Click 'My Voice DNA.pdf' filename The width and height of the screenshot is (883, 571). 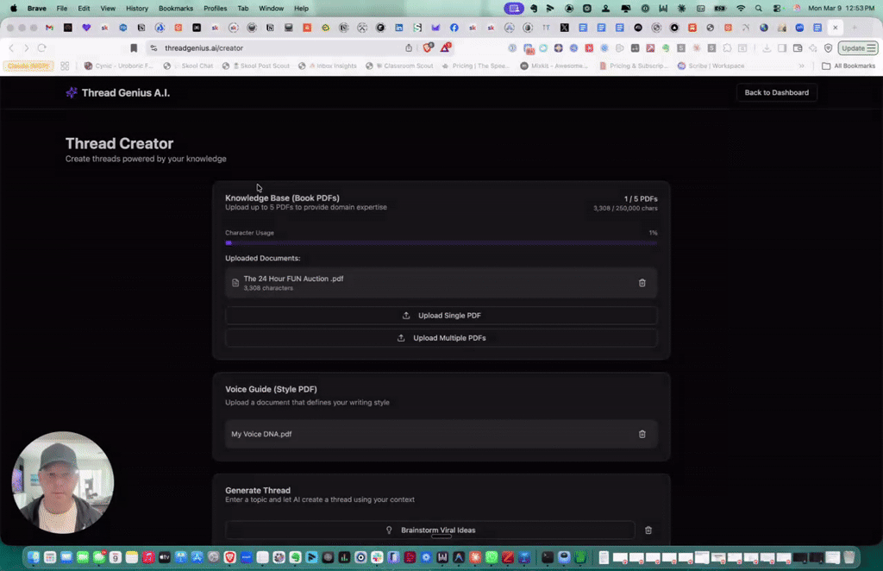point(261,434)
